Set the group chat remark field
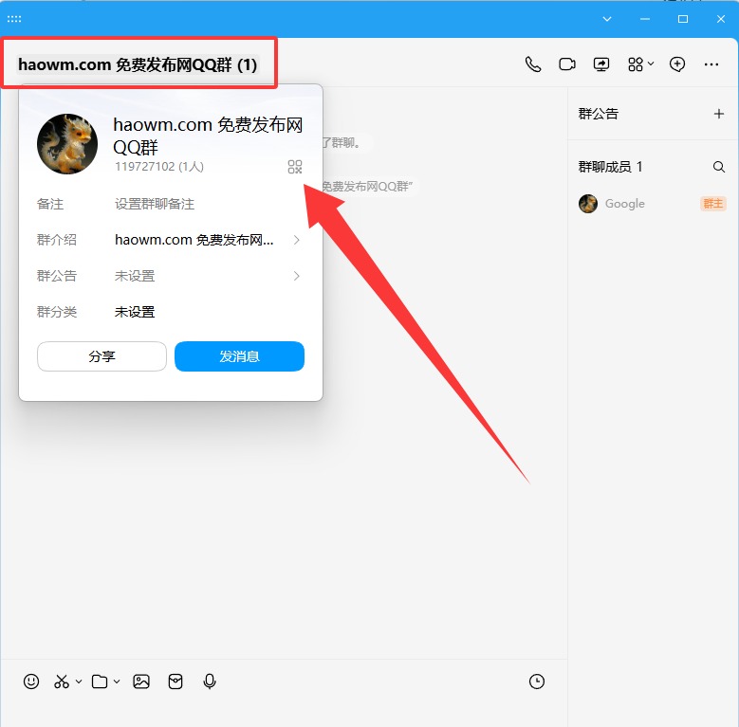Image resolution: width=739 pixels, height=727 pixels. (x=155, y=204)
